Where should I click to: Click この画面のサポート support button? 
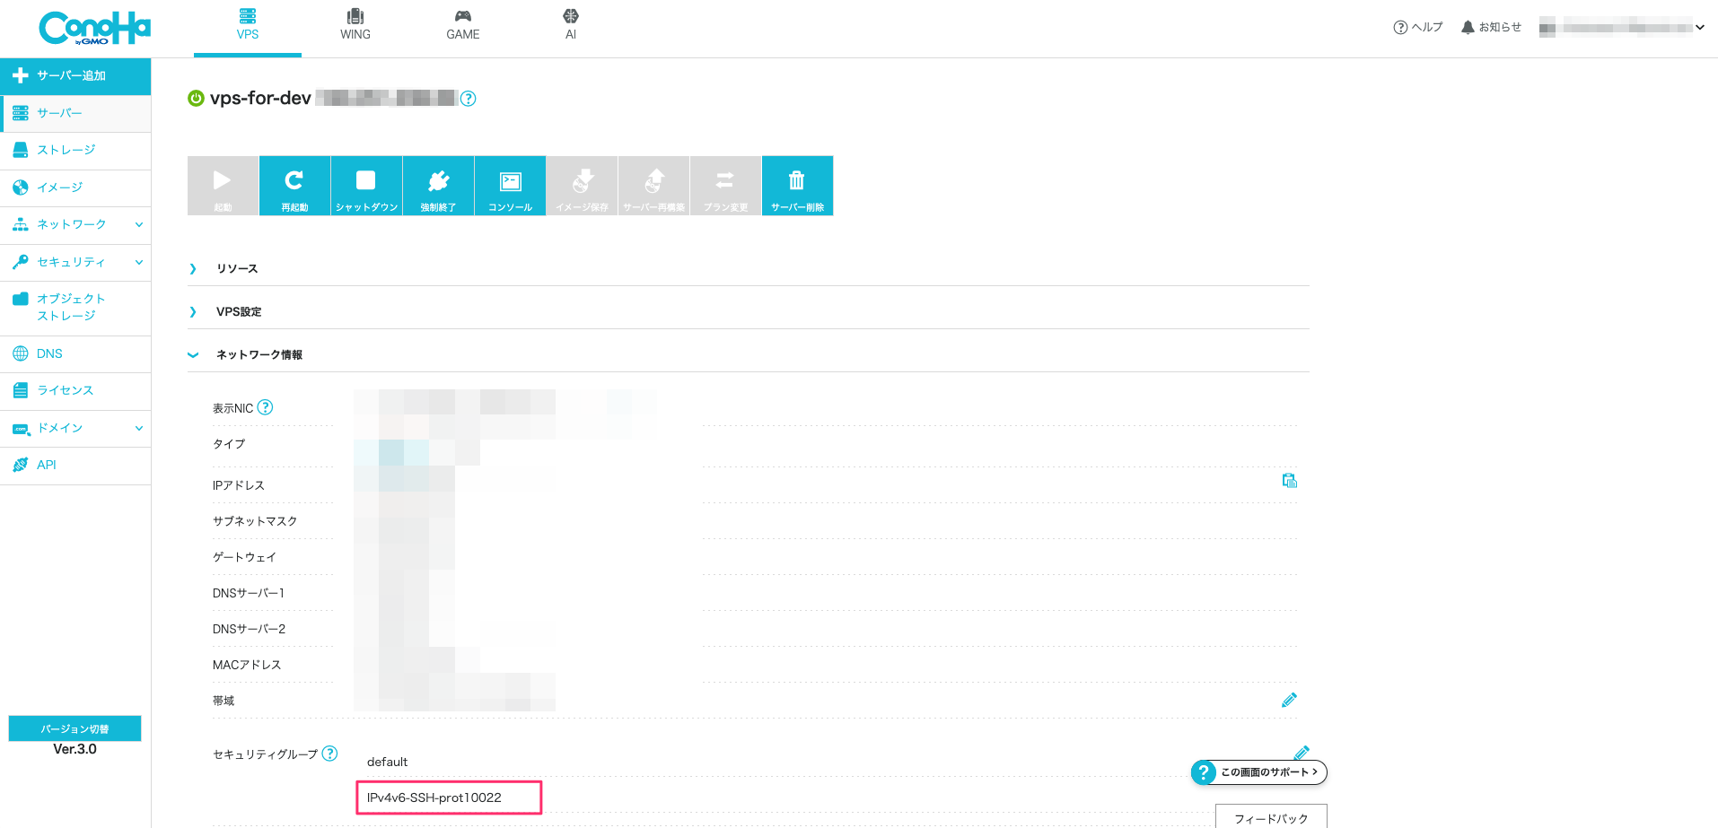point(1259,772)
